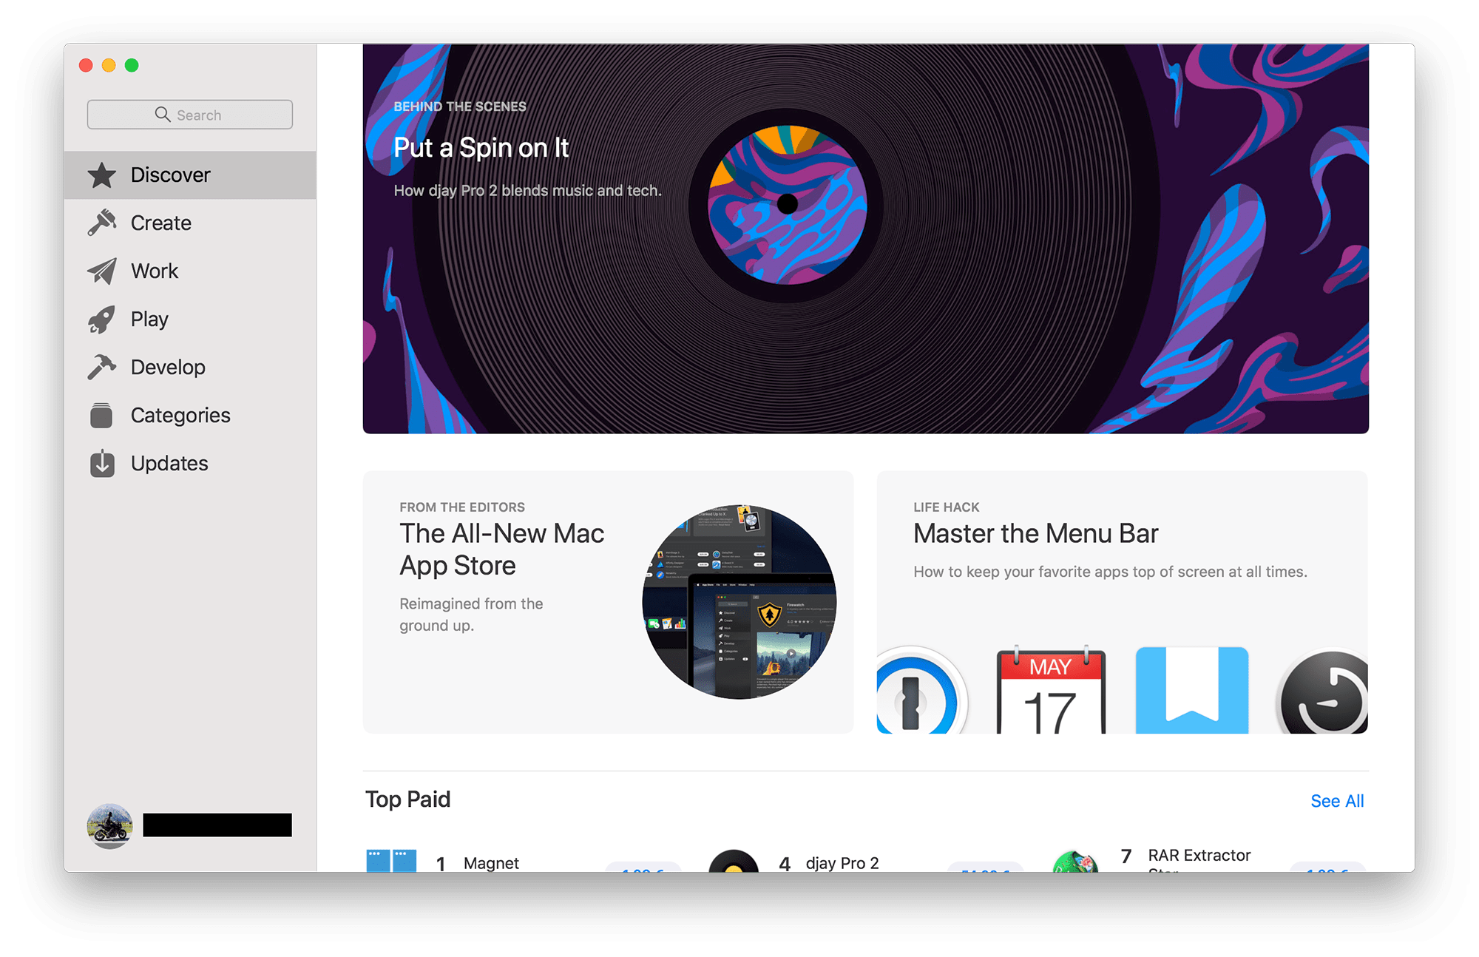Click the Updates download arrow icon
This screenshot has height=957, width=1479.
tap(102, 464)
